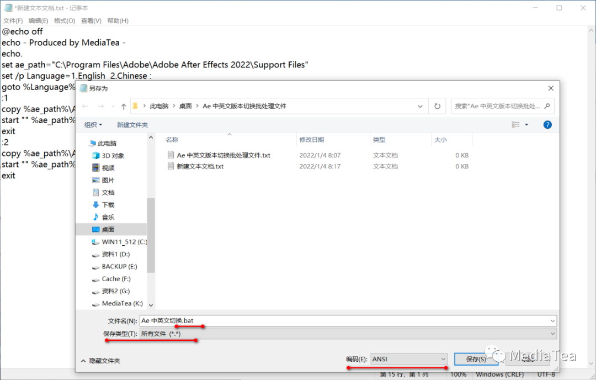
Task: Click 此电脑 in address breadcrumb
Action: pos(159,106)
